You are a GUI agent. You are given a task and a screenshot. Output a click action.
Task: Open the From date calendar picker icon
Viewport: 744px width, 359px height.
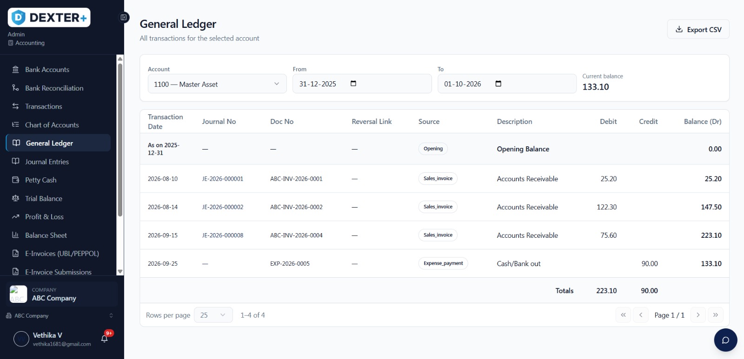coord(353,84)
